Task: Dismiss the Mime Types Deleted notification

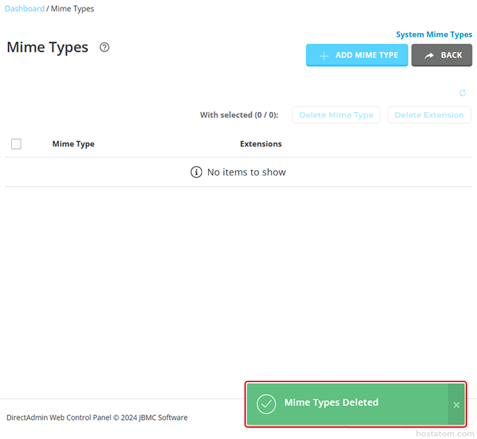Action: click(x=456, y=405)
